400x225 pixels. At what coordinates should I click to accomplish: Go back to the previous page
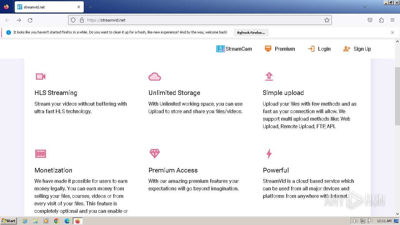7,20
